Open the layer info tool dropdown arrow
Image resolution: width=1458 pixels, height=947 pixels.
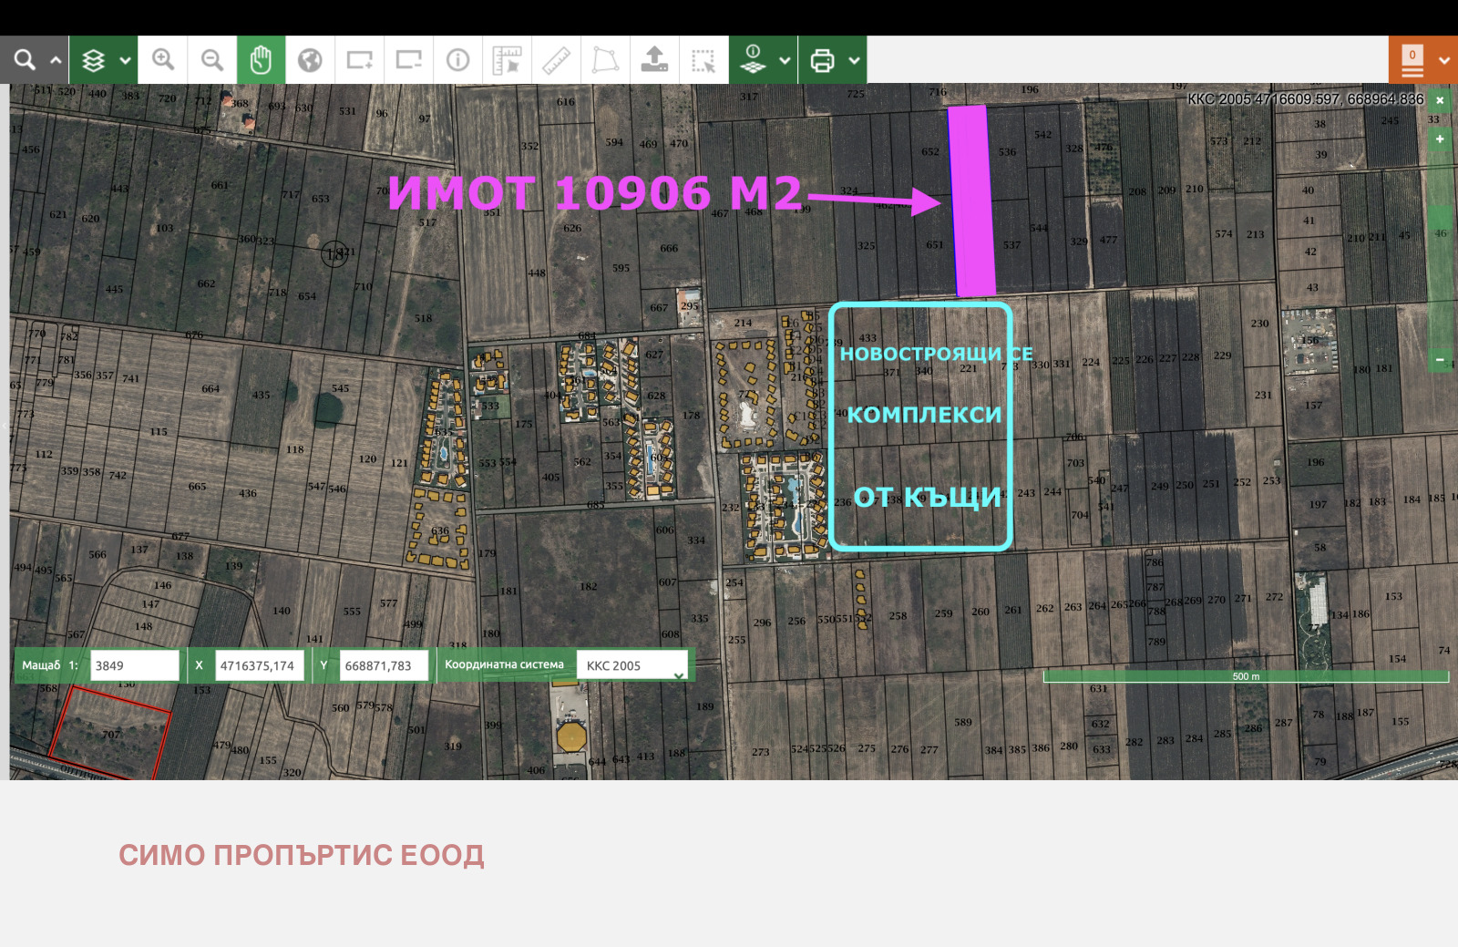(x=785, y=60)
